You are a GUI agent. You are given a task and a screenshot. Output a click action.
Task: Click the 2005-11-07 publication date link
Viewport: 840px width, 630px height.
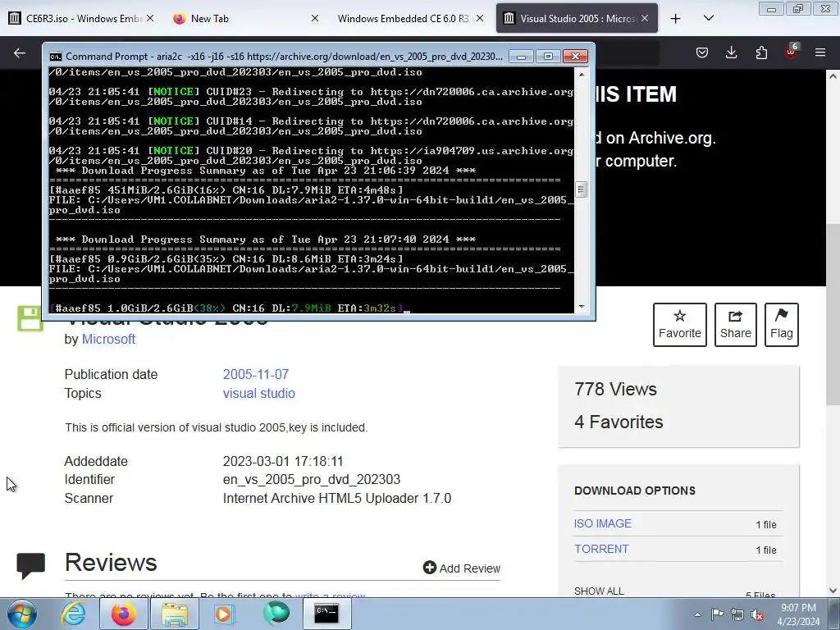(256, 374)
